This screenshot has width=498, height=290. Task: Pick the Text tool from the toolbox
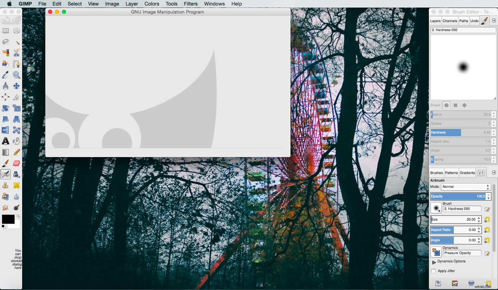(x=5, y=141)
